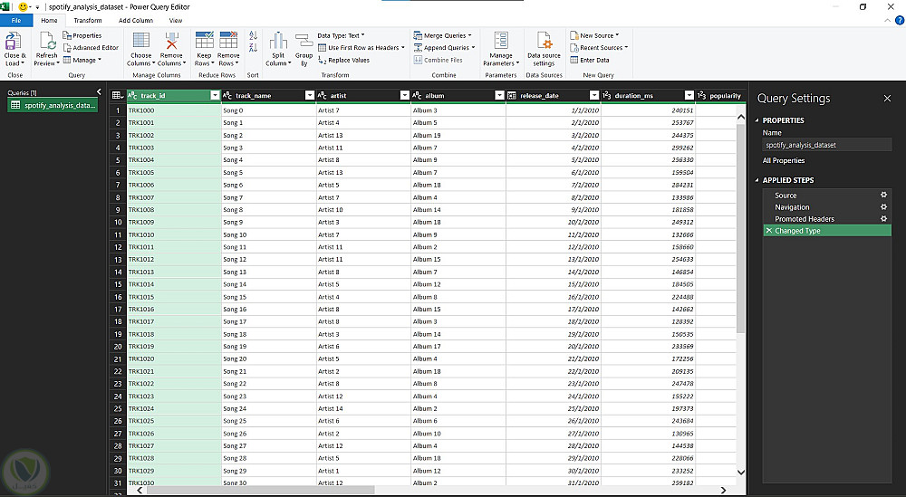Click duration_ms column type icon
The height and width of the screenshot is (497, 906).
(x=607, y=95)
